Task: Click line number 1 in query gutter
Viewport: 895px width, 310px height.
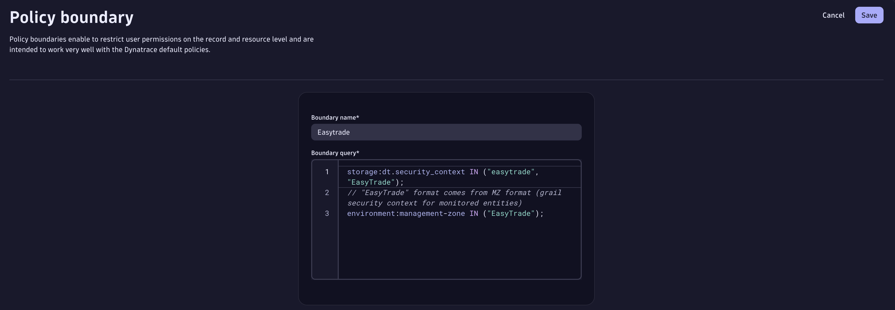Action: pyautogui.click(x=327, y=172)
